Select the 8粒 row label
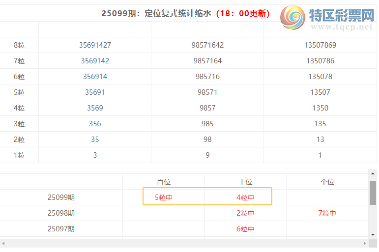The width and height of the screenshot is (379, 252). 19,45
